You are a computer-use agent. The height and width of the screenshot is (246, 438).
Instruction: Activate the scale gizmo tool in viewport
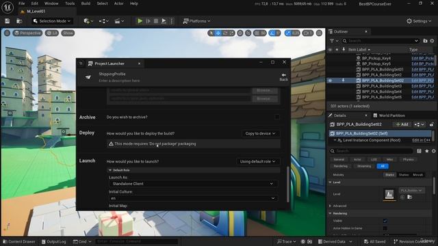(x=231, y=33)
